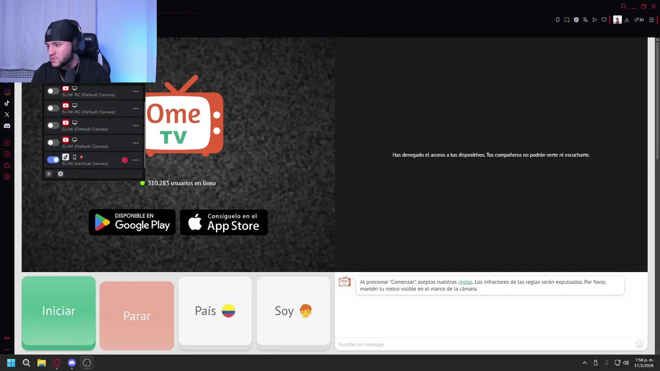This screenshot has height=371, width=660.
Task: Open the browser downloads icon
Action: [627, 20]
